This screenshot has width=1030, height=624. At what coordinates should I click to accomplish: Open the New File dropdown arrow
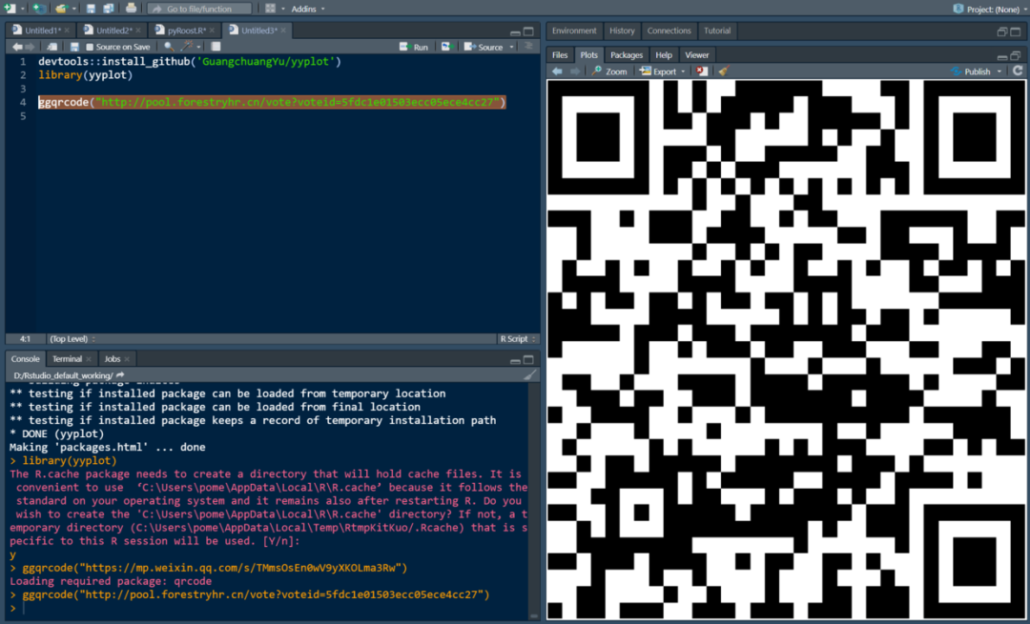tap(22, 10)
